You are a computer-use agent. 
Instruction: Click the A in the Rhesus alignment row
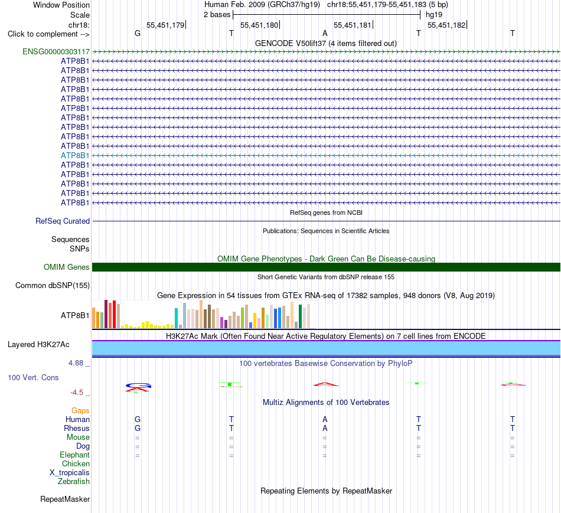[x=325, y=428]
